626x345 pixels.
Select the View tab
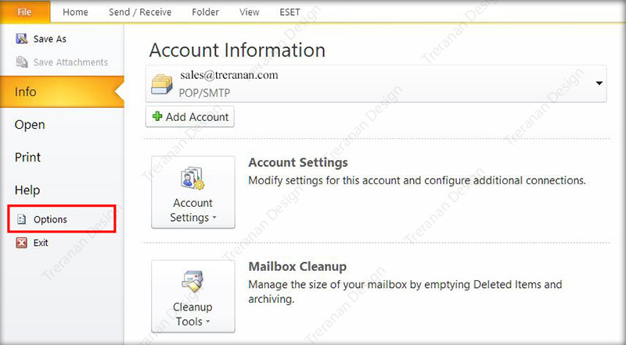point(250,12)
